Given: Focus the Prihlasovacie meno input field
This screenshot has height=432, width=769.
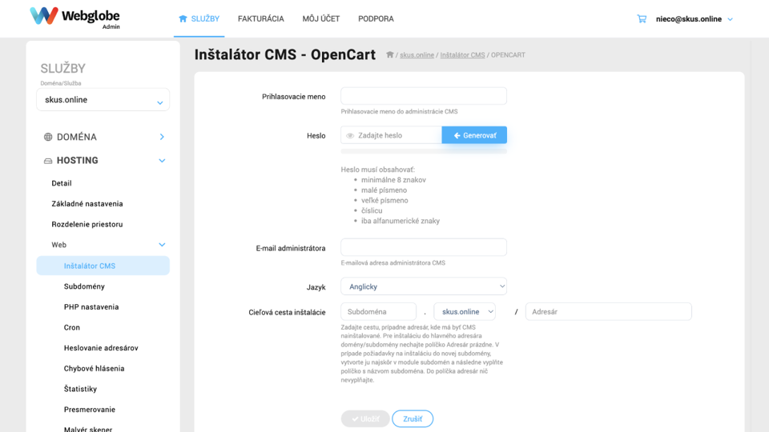Looking at the screenshot, I should 424,96.
